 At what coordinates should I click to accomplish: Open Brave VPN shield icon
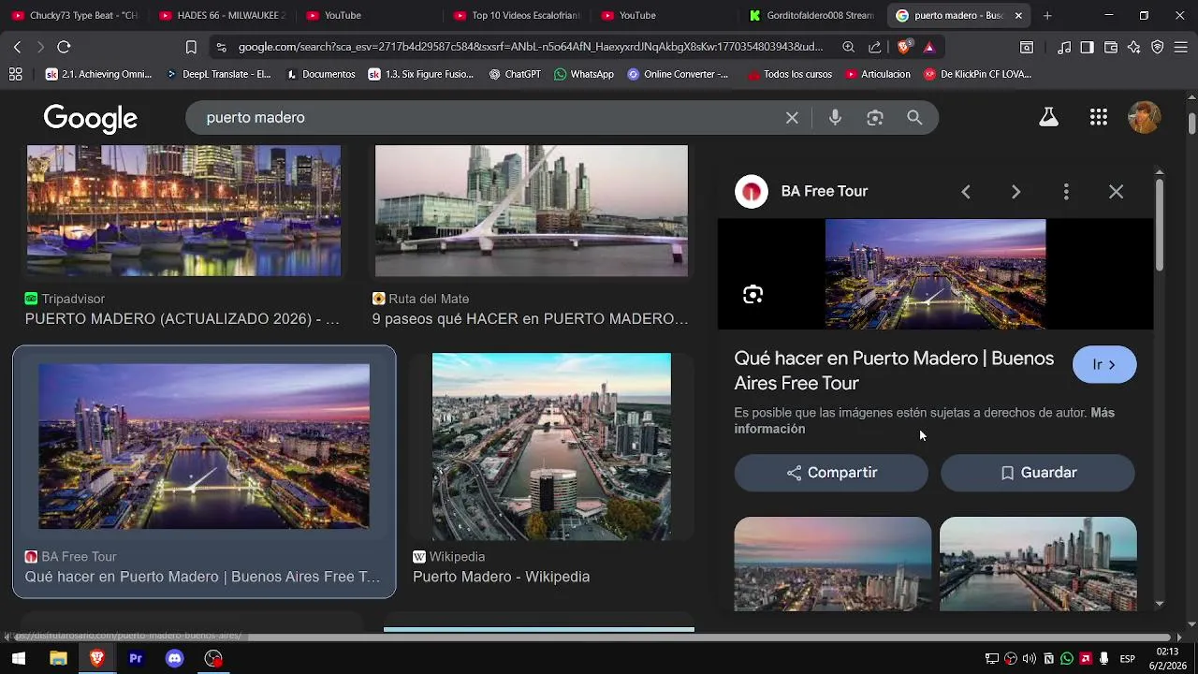(x=1158, y=47)
